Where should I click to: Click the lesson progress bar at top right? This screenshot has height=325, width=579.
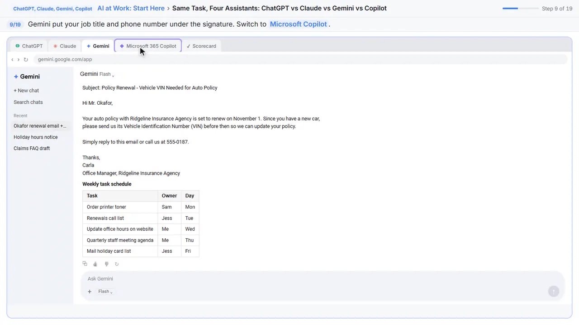click(520, 9)
